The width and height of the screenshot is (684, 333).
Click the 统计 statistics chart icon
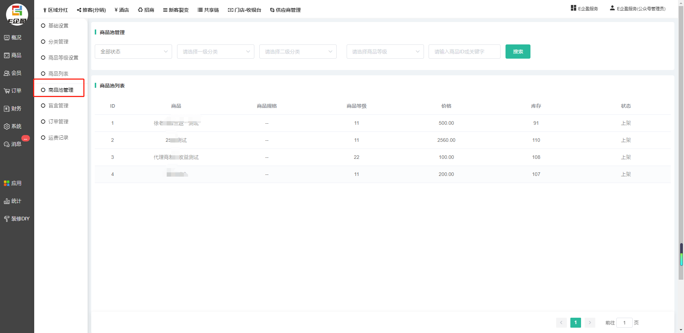tap(7, 201)
